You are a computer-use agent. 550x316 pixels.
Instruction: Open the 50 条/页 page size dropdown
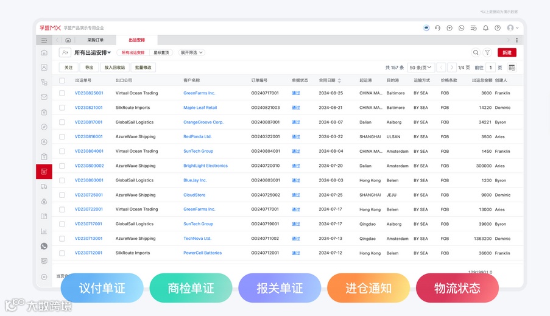pos(420,68)
